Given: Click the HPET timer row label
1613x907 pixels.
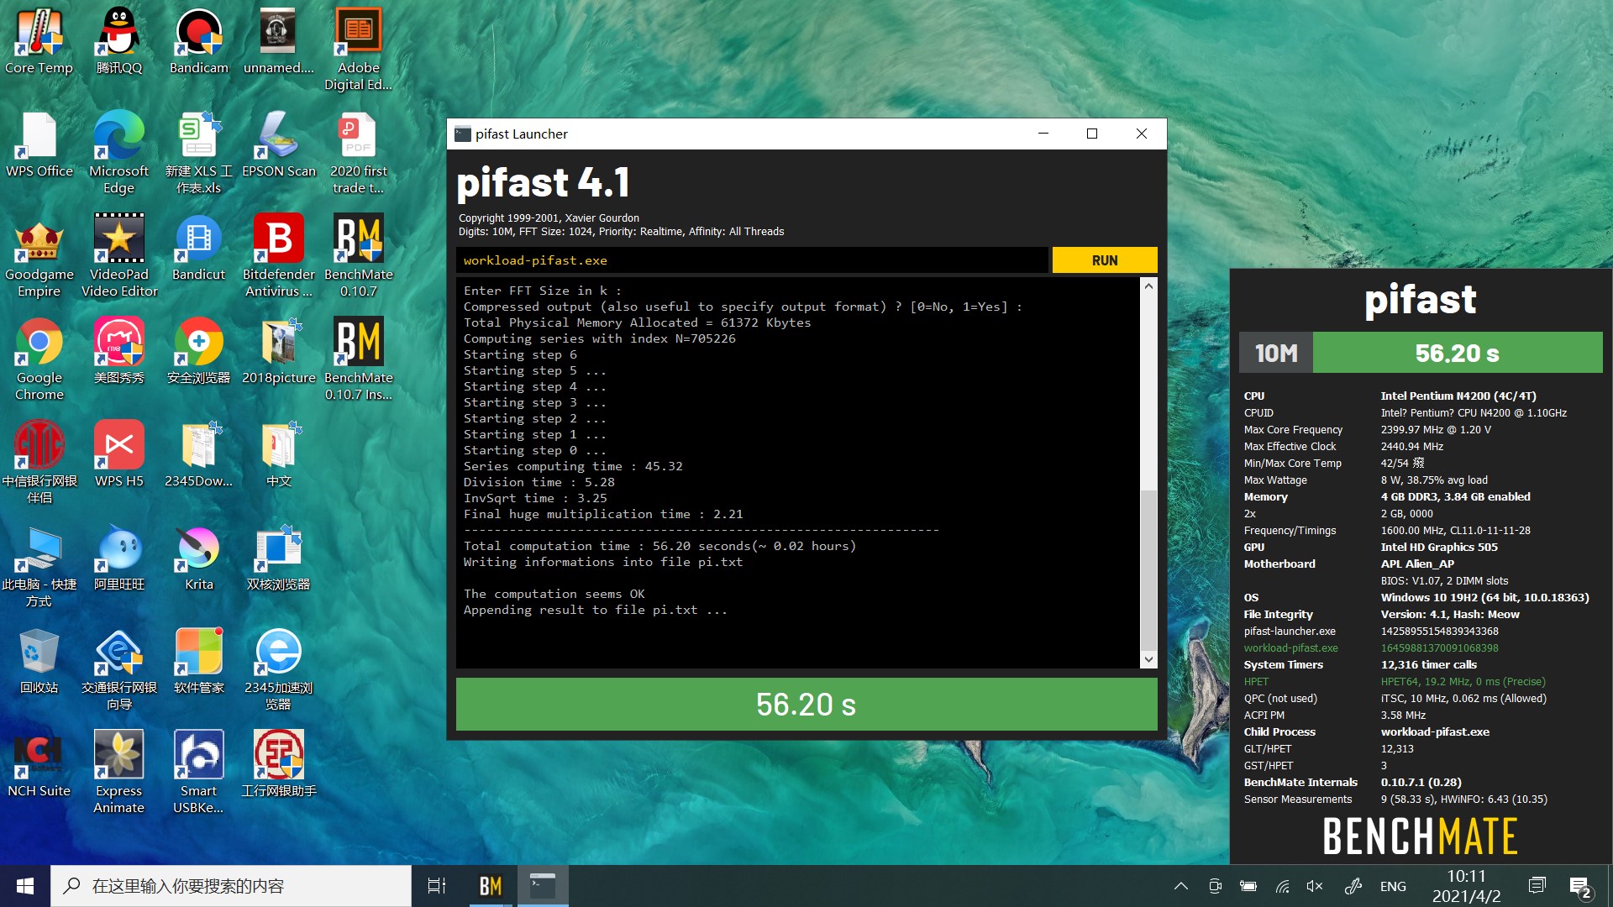Looking at the screenshot, I should coord(1256,681).
